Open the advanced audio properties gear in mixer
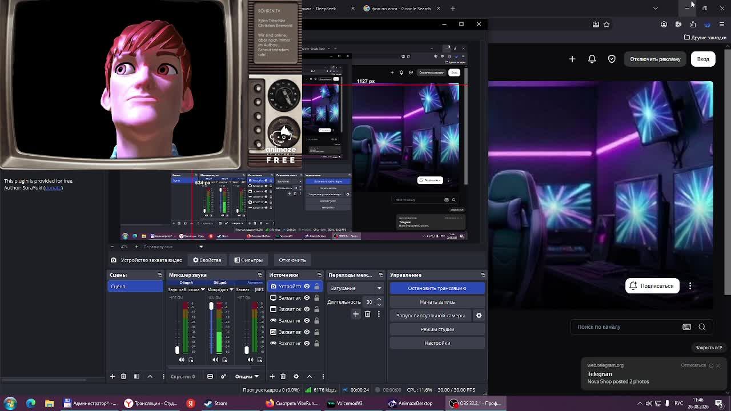 223,376
